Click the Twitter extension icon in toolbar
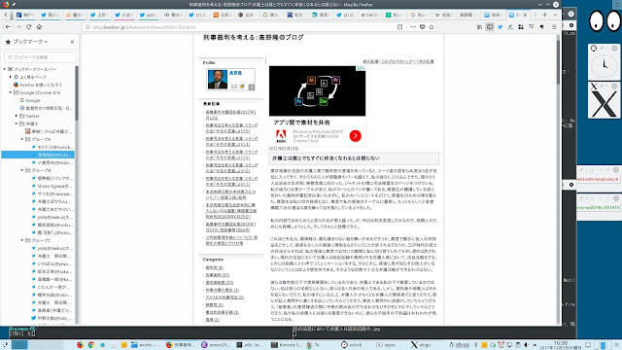 (501, 27)
